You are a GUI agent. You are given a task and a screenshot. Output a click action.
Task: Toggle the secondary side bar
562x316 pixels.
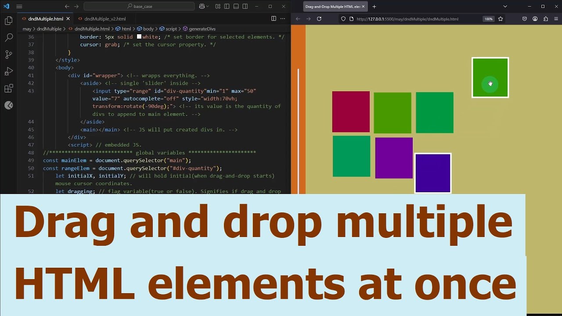click(x=245, y=7)
